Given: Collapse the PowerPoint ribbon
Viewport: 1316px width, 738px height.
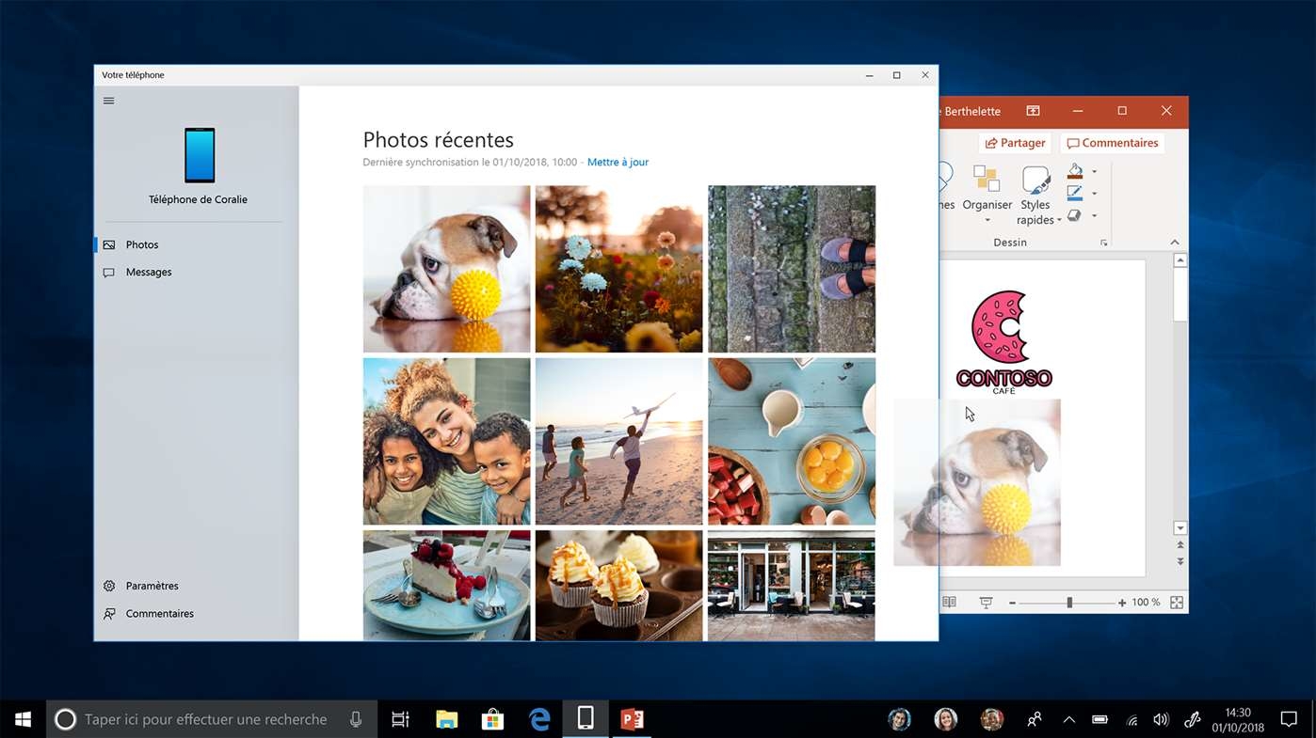Looking at the screenshot, I should (x=1175, y=243).
